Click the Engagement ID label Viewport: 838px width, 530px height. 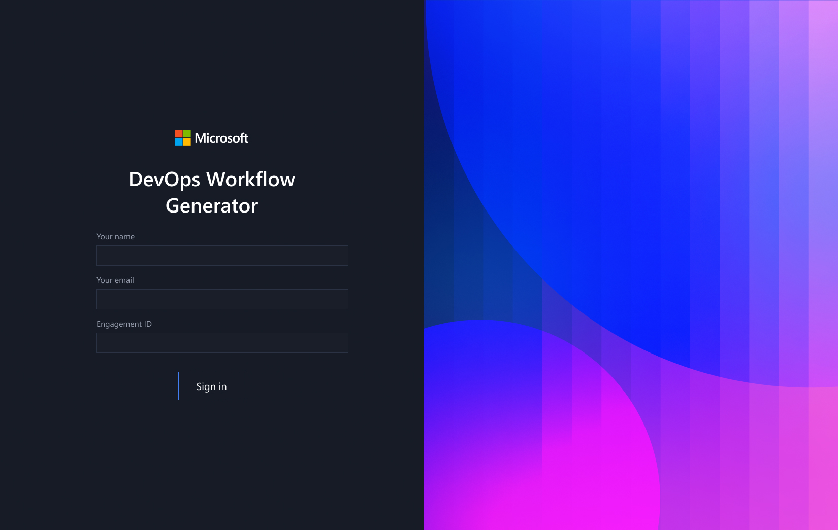click(x=124, y=324)
